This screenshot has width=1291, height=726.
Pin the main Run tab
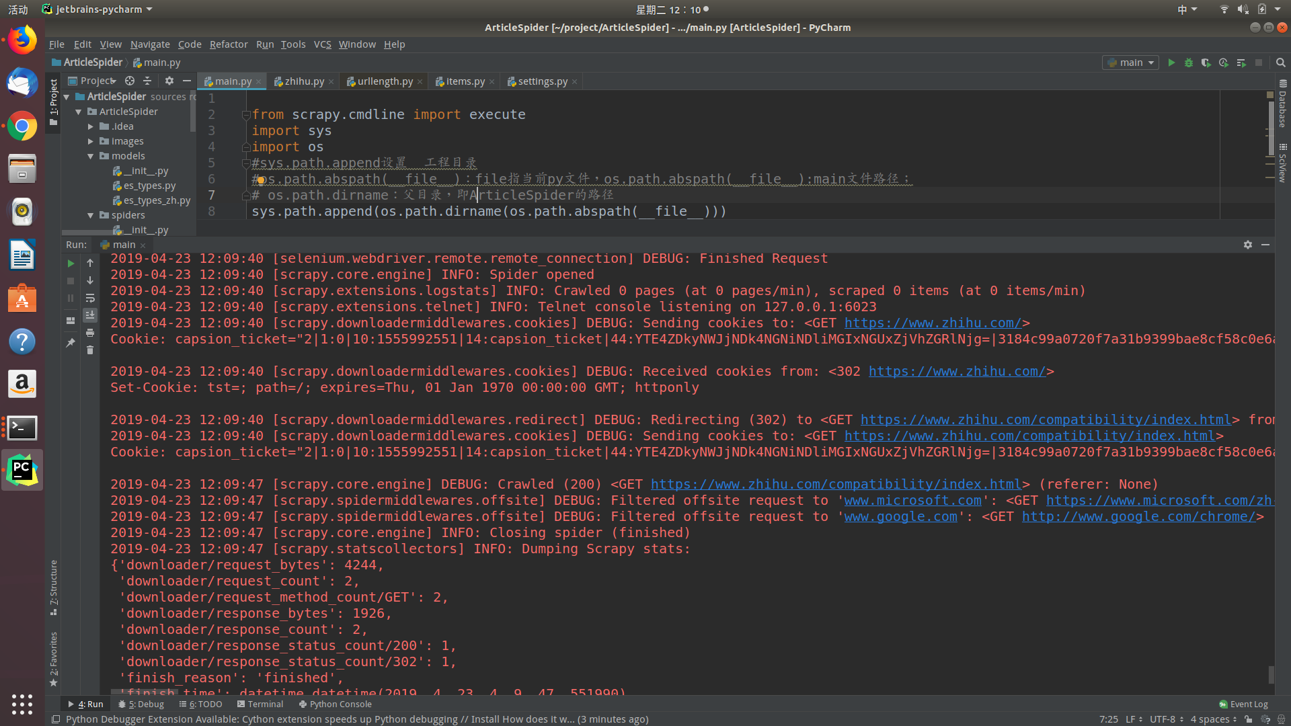[x=71, y=342]
